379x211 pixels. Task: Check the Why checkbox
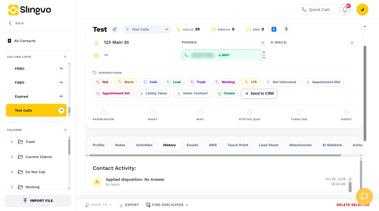tap(200, 112)
